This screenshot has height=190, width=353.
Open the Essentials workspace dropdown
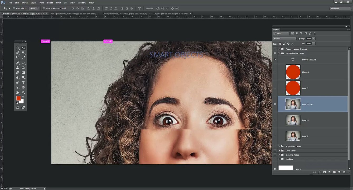pos(341,8)
